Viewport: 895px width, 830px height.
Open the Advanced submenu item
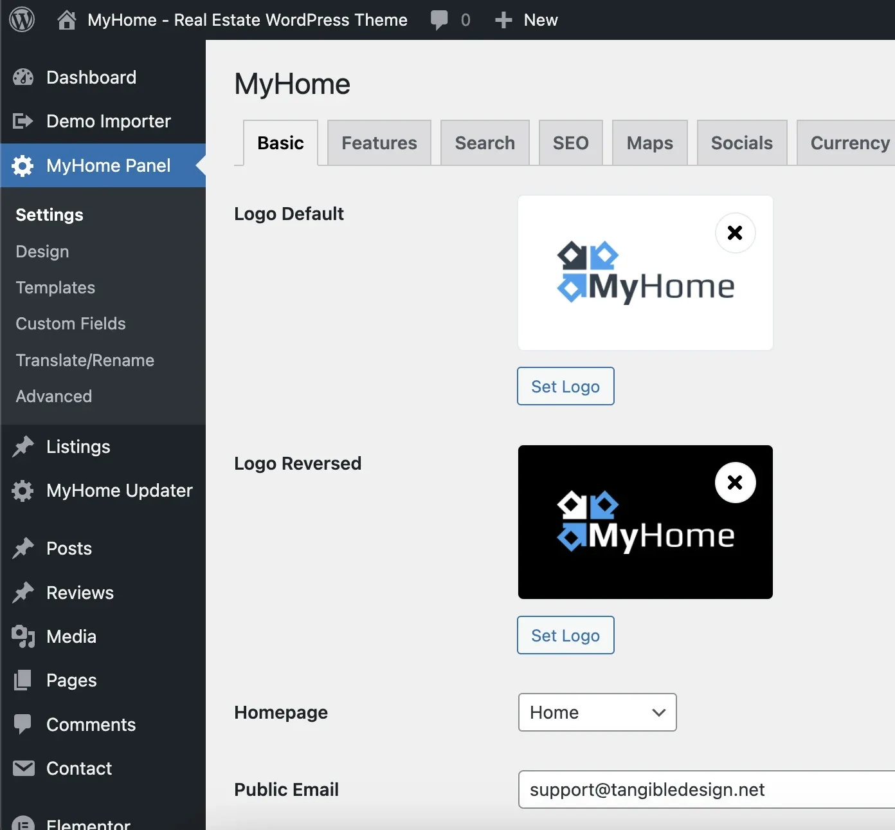pyautogui.click(x=54, y=396)
